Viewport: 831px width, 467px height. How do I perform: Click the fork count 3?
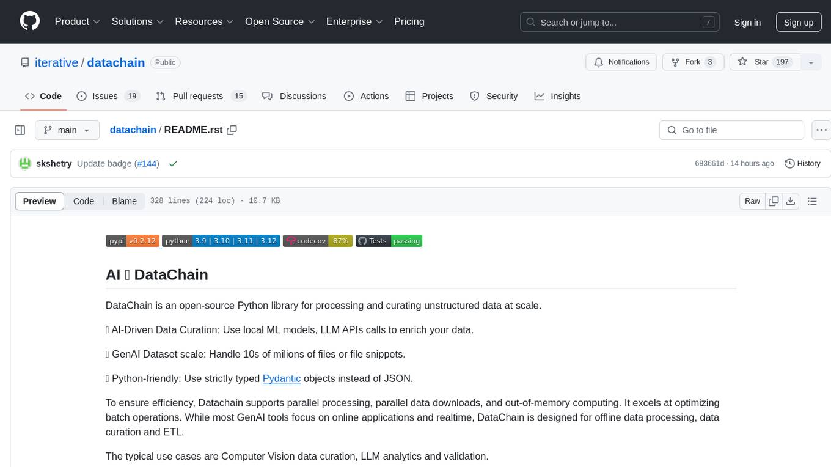[709, 62]
